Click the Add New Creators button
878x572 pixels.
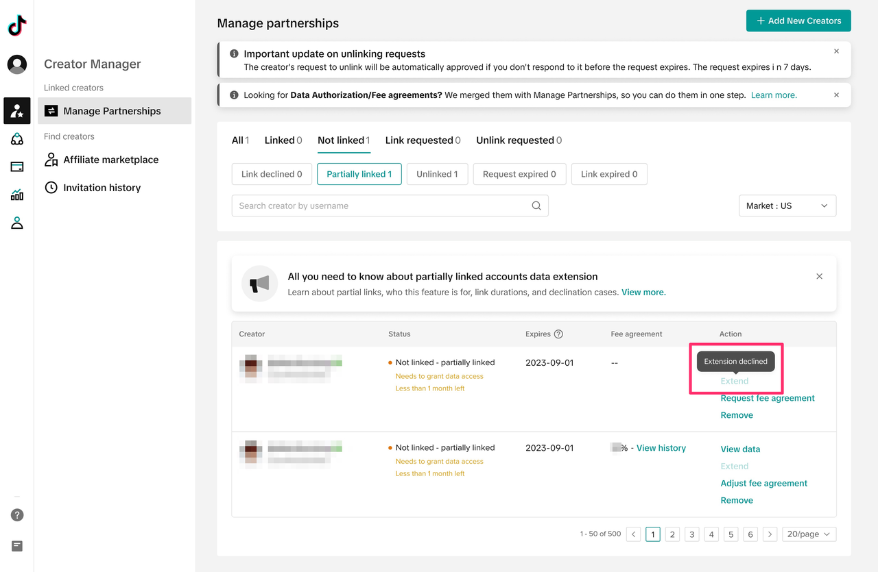(798, 21)
